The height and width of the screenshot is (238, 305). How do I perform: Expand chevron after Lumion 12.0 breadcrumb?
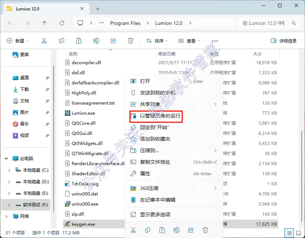[x=190, y=23]
